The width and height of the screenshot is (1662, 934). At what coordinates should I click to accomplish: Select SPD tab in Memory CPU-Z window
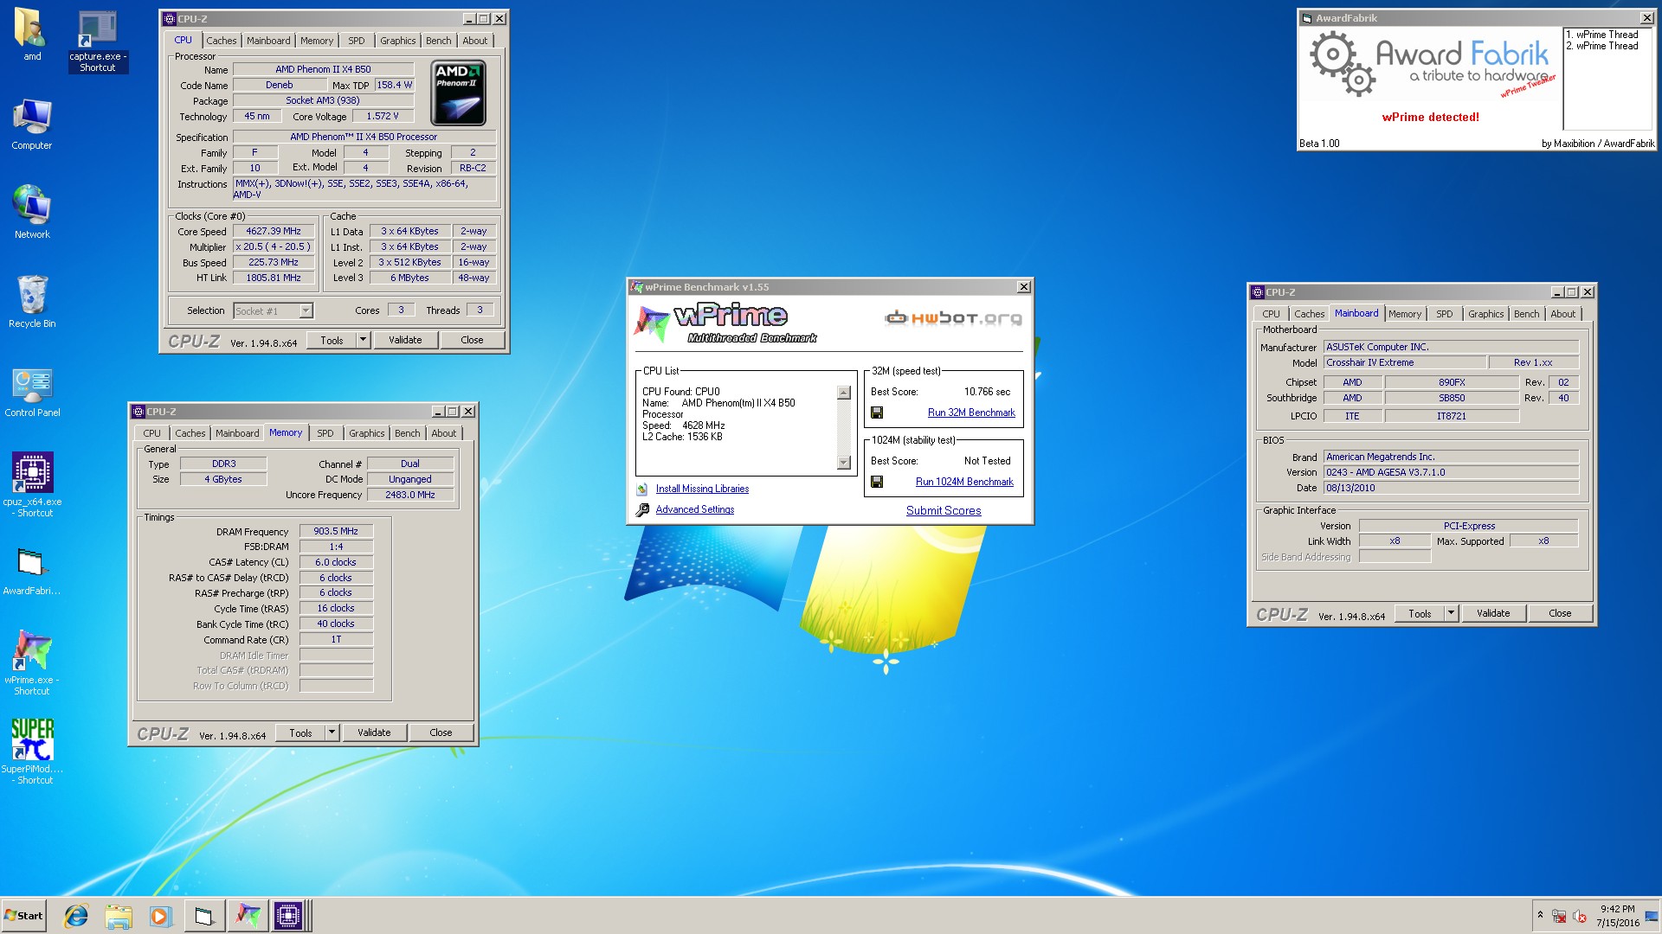coord(325,433)
